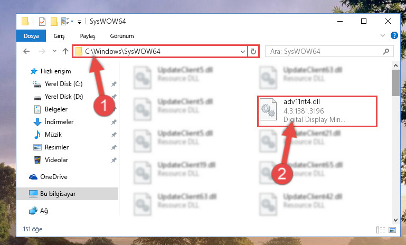Select the adv11nt4.dll file
The image size is (406, 245).
pyautogui.click(x=317, y=111)
